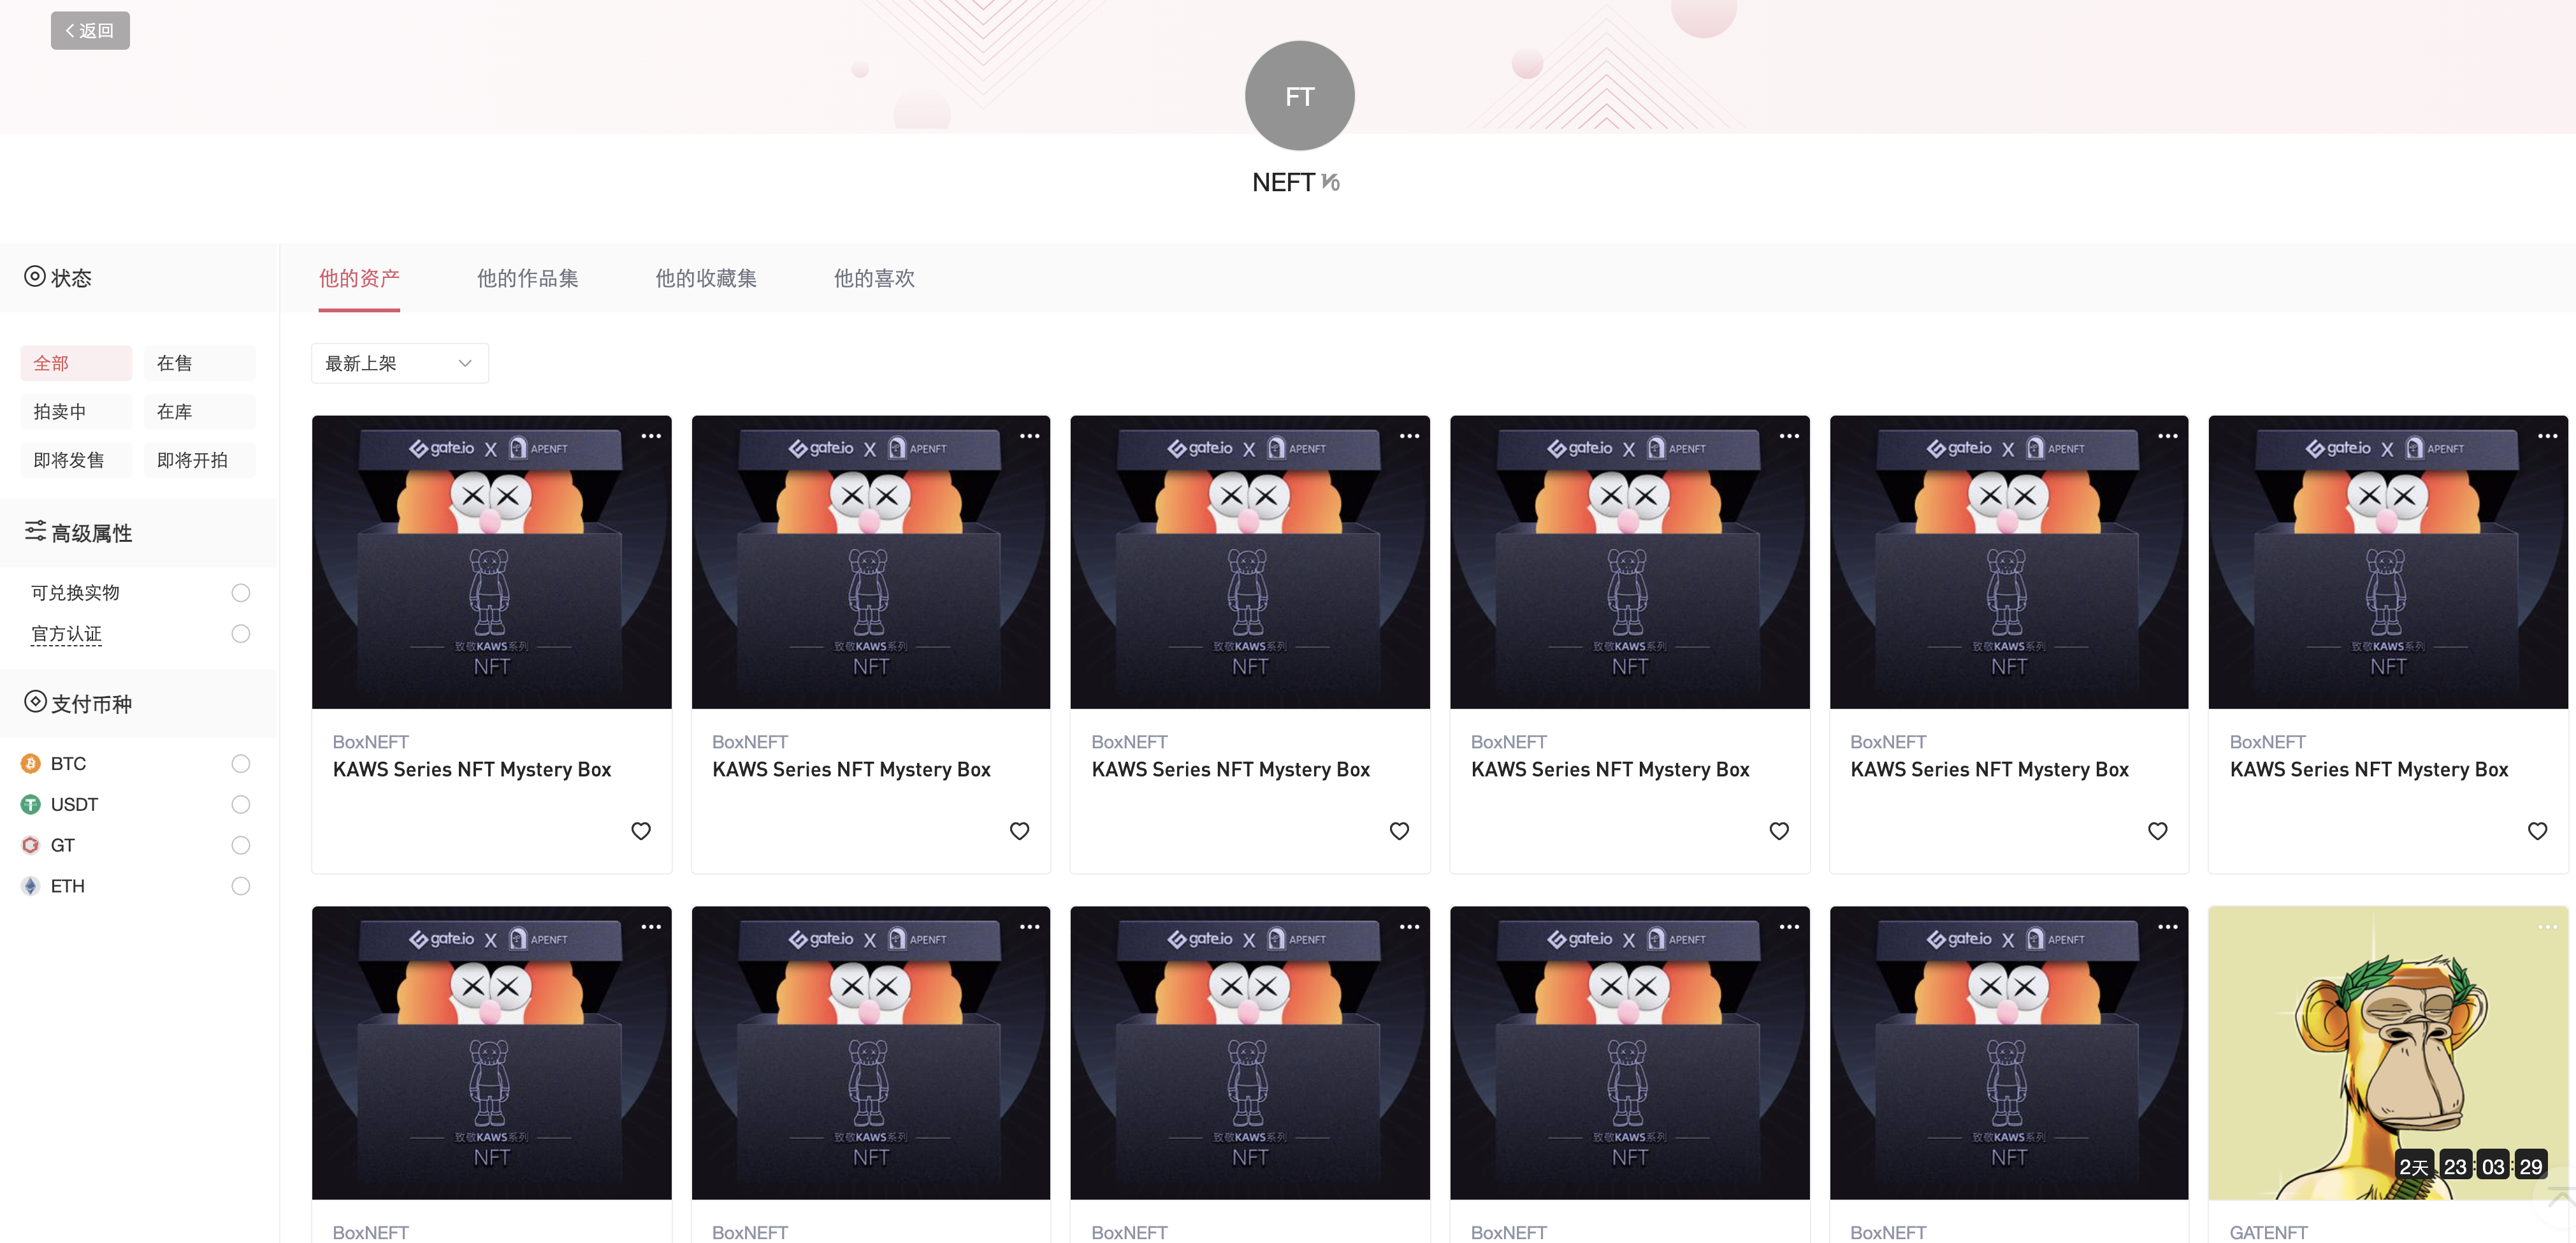Open the 他的作品集 tab

pyautogui.click(x=527, y=278)
